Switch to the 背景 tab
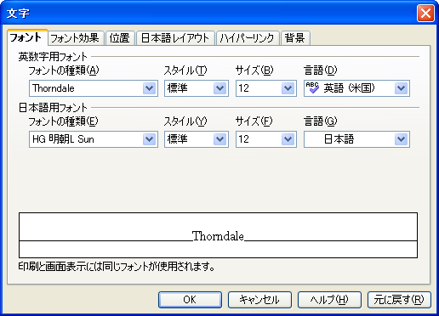 tap(295, 38)
